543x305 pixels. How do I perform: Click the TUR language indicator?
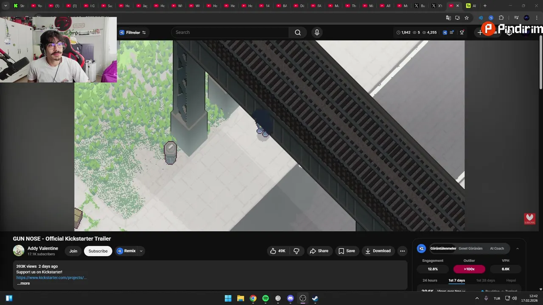pos(497,298)
